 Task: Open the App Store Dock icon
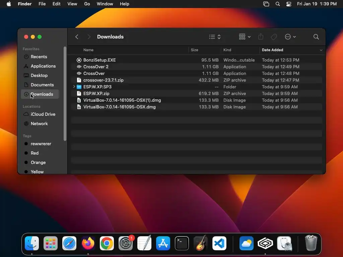pyautogui.click(x=163, y=243)
